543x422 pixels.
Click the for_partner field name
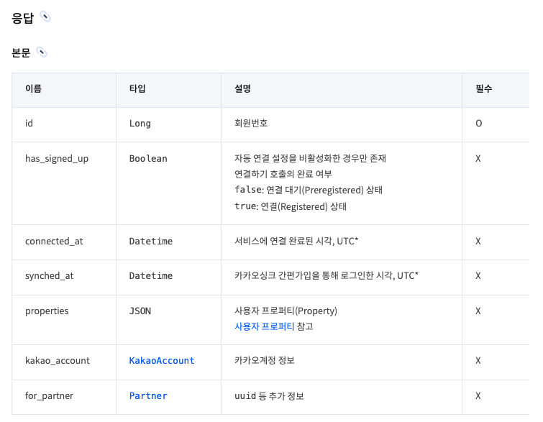point(49,396)
